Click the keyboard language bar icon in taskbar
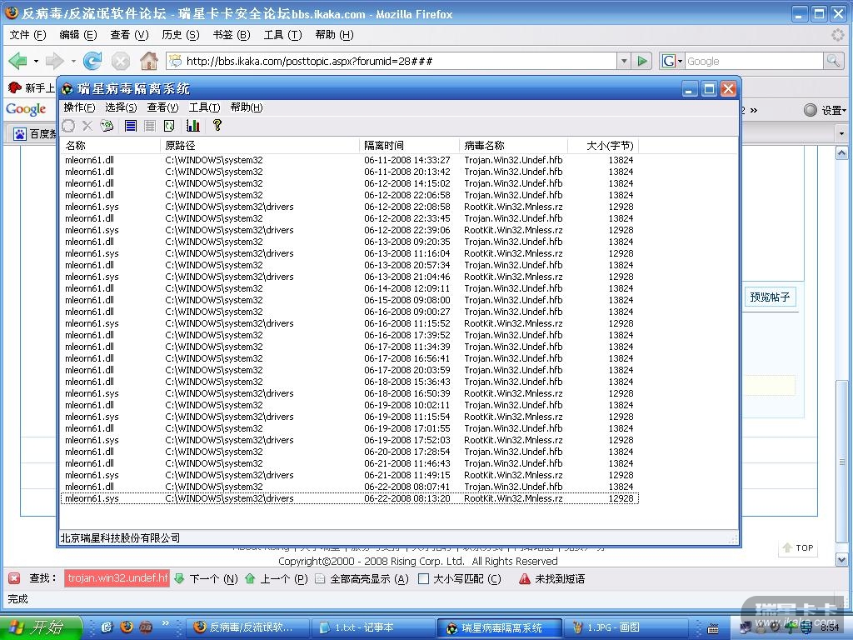Screen dimensions: 853x640 coord(712,628)
